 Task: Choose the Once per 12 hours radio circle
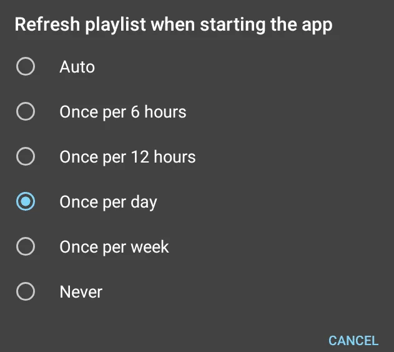point(26,156)
